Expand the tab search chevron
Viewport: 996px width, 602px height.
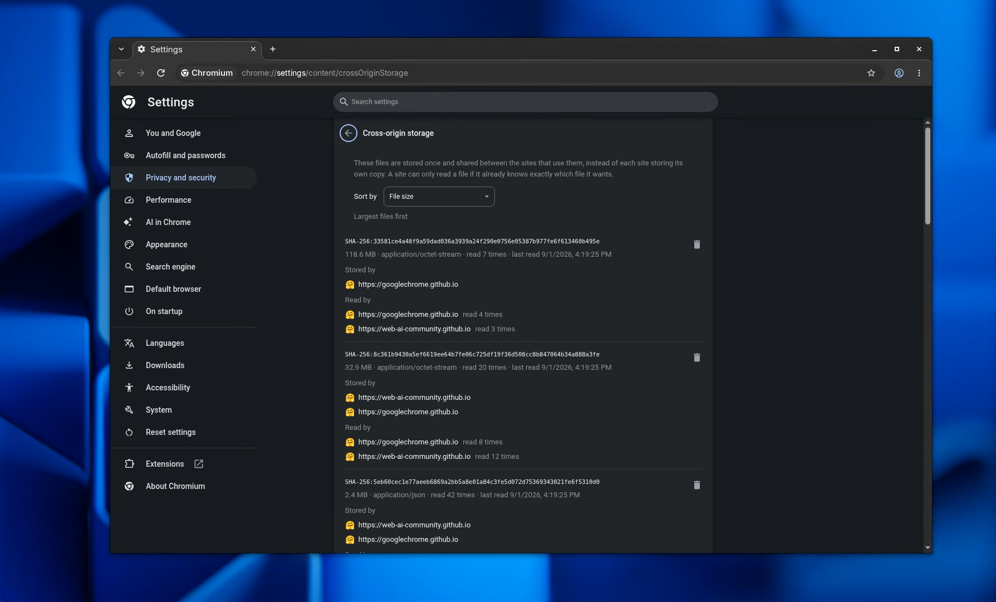point(121,49)
